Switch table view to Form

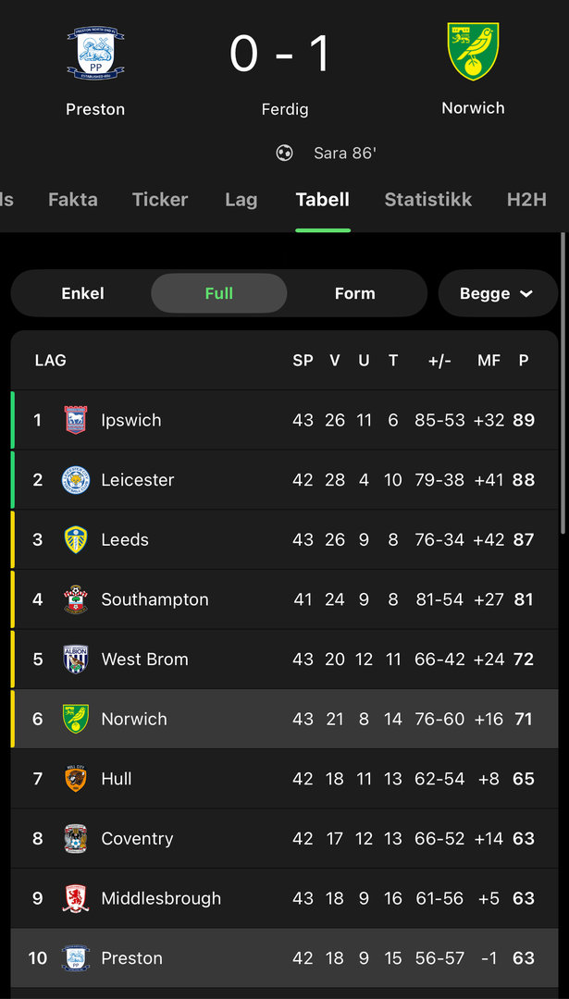coord(355,293)
